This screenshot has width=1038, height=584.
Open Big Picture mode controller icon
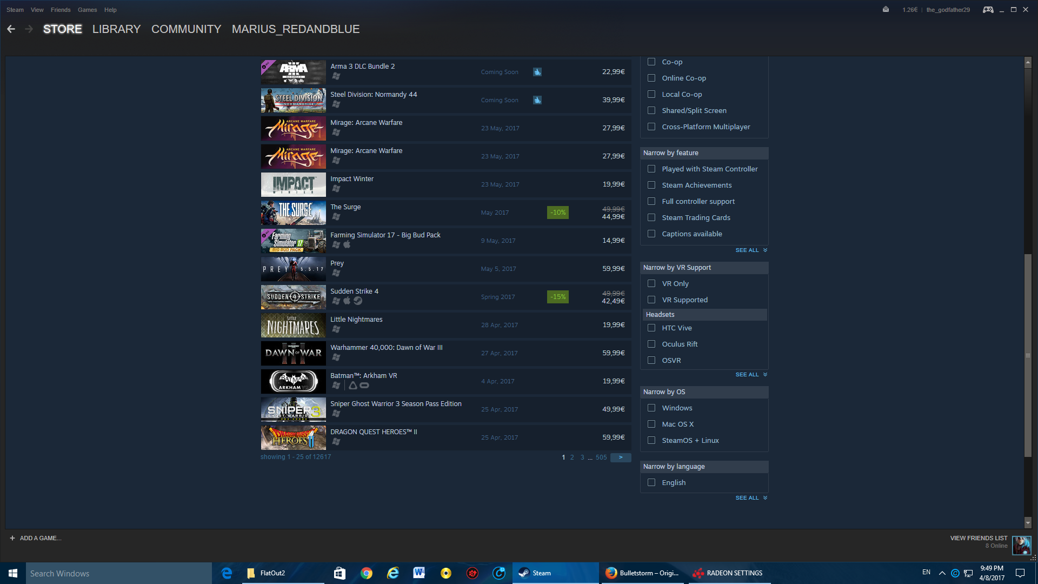pyautogui.click(x=988, y=10)
